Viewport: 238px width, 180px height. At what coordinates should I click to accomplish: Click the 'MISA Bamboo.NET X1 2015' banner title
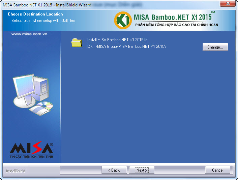point(173,17)
